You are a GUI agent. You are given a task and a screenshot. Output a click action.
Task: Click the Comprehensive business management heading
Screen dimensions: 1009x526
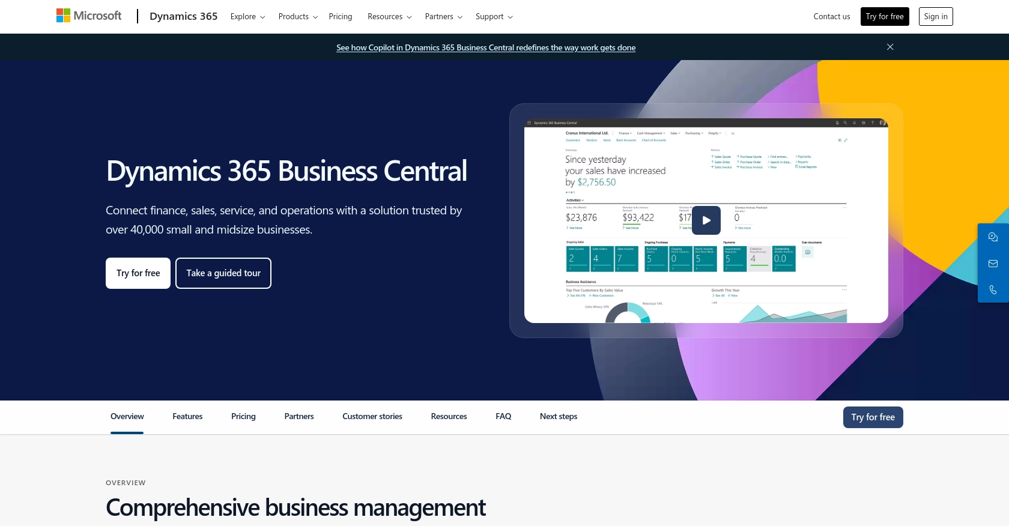point(295,508)
